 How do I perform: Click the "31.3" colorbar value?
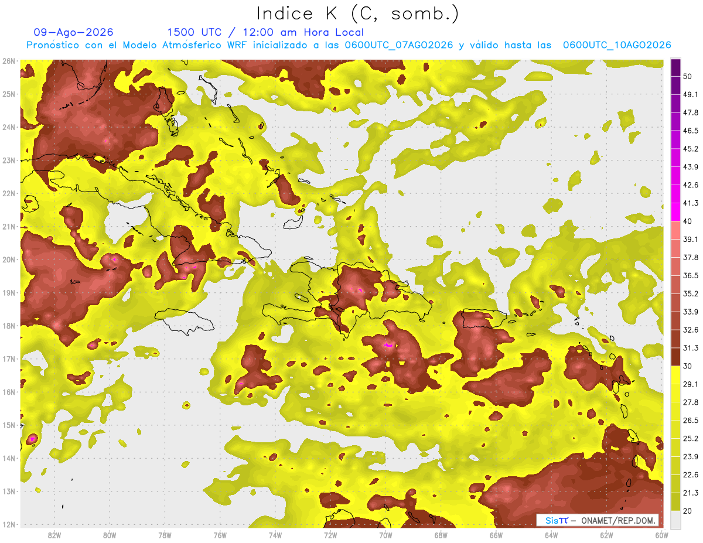click(690, 348)
